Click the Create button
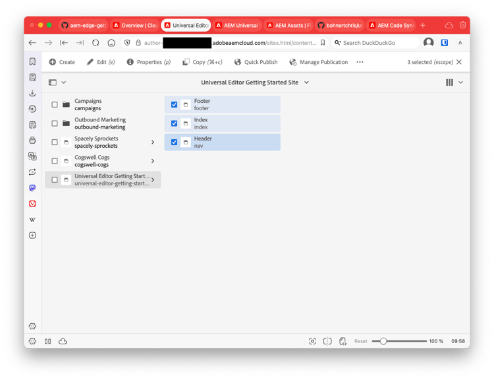 click(62, 62)
